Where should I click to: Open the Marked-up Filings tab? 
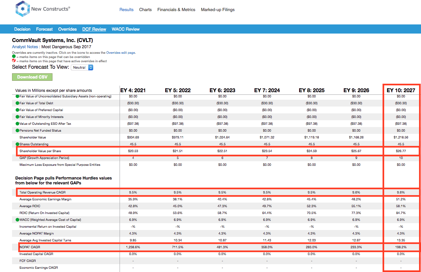(x=218, y=9)
